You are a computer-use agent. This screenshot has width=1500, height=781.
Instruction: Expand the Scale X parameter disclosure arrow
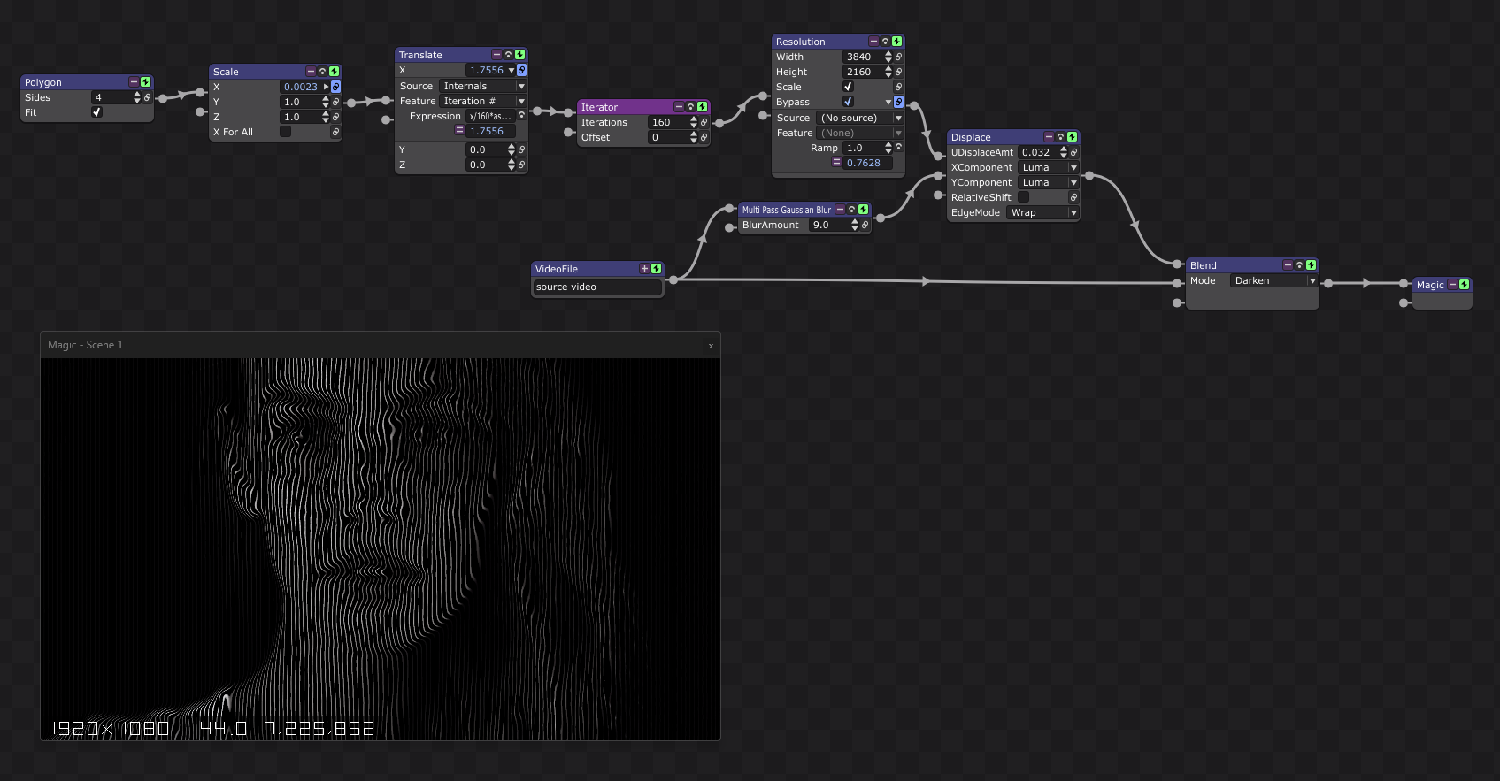326,87
